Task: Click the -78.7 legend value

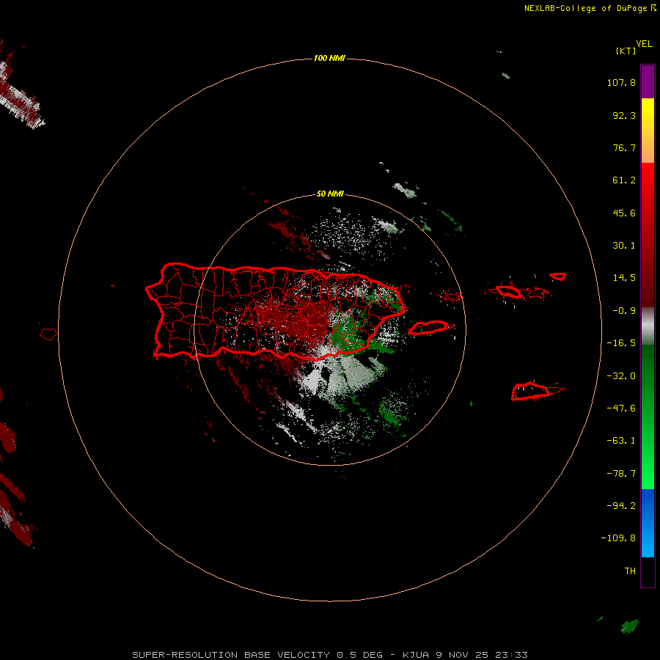Action: pyautogui.click(x=621, y=474)
